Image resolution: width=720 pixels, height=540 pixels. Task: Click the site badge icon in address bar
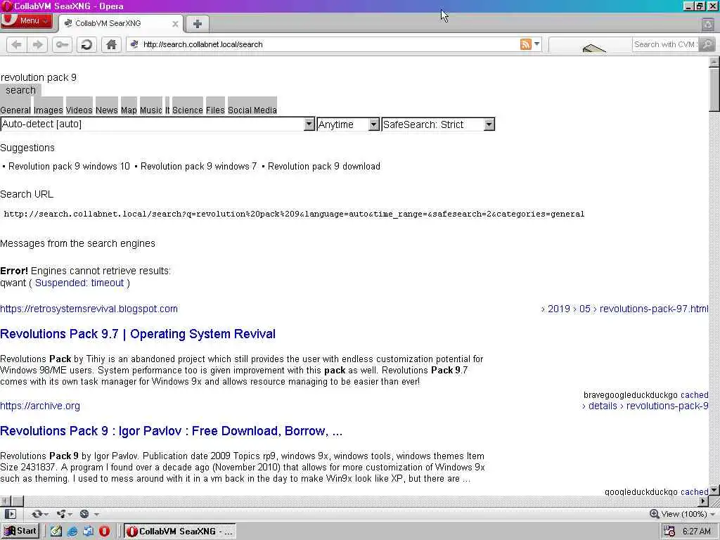coord(134,44)
